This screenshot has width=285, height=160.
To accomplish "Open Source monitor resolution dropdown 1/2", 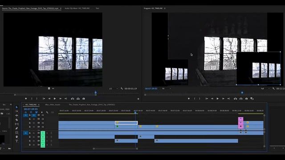I will click(114, 88).
